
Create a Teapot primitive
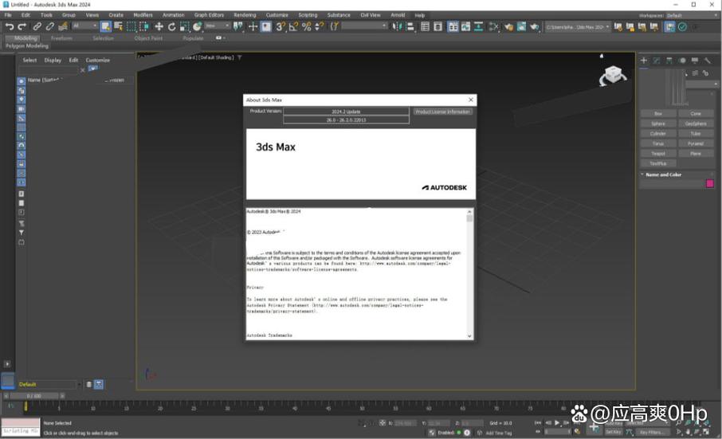[x=658, y=154]
